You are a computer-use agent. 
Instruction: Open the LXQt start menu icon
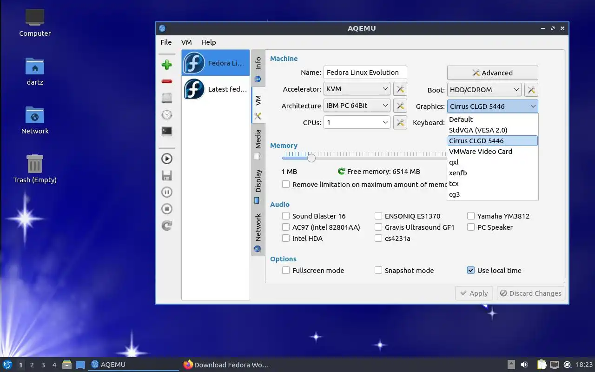tap(7, 365)
